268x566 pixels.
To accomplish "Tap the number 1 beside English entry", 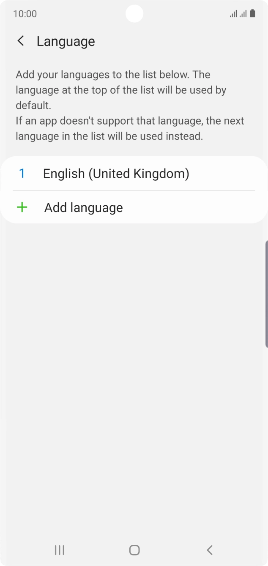I will [22, 173].
